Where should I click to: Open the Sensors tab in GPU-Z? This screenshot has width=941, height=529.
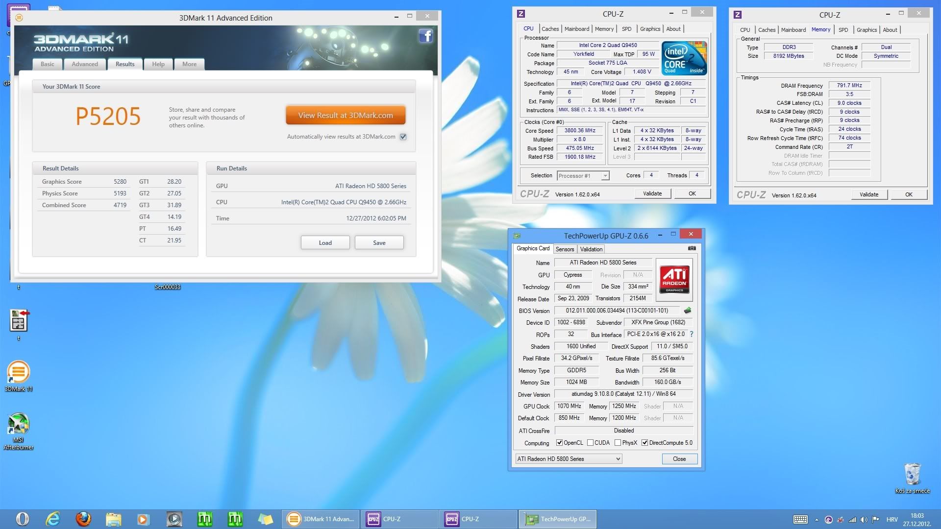(565, 249)
